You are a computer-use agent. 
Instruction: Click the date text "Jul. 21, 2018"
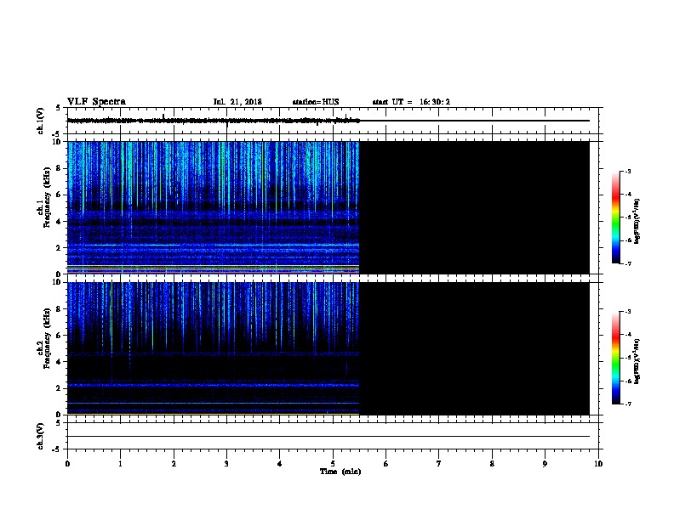237,102
